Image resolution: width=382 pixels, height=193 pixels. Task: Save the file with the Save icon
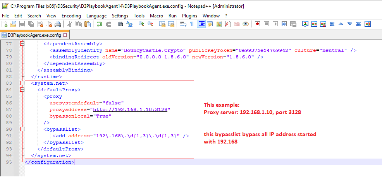coord(22,24)
